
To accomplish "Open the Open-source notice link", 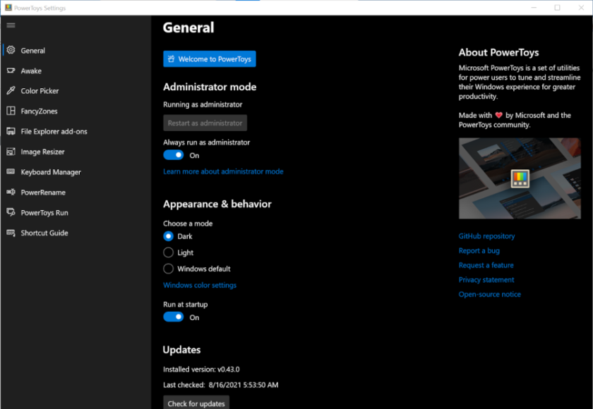I will (x=489, y=294).
